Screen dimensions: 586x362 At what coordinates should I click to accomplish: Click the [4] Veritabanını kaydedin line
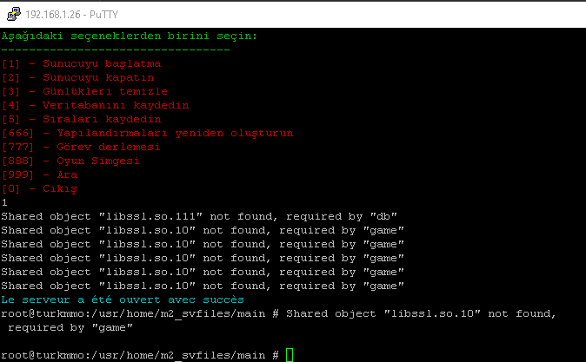click(x=96, y=105)
